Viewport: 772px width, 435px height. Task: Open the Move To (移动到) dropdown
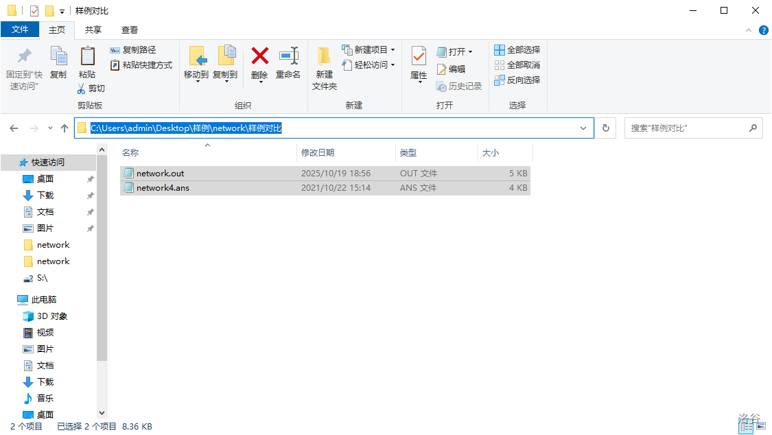click(196, 75)
